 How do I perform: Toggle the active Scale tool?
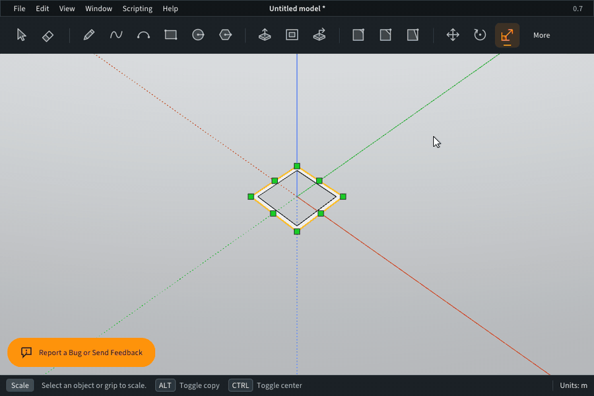pos(508,36)
